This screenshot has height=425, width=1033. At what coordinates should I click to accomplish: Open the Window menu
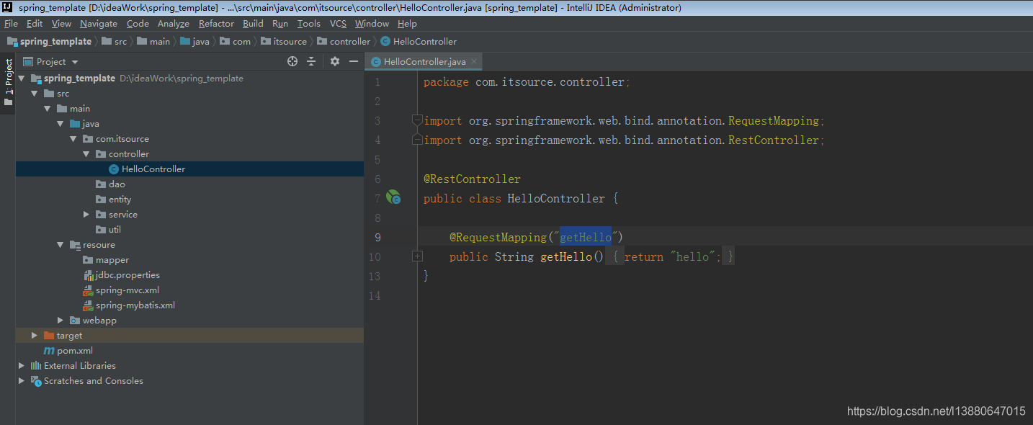click(372, 24)
